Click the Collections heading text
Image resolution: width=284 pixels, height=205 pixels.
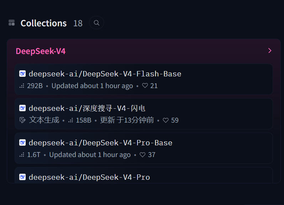pyautogui.click(x=43, y=23)
